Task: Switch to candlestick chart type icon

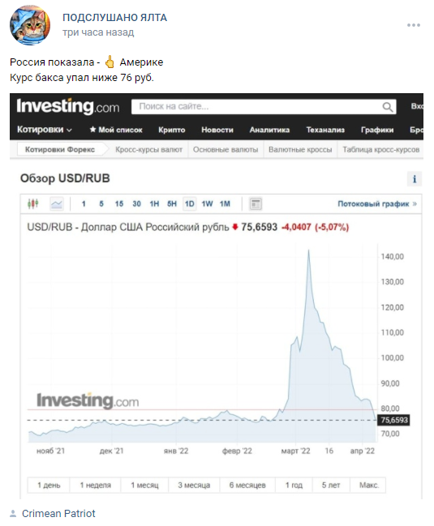Action: point(33,203)
